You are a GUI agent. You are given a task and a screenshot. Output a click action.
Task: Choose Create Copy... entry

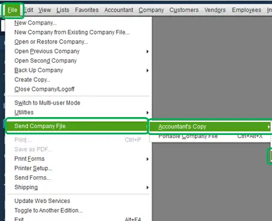coord(78,79)
